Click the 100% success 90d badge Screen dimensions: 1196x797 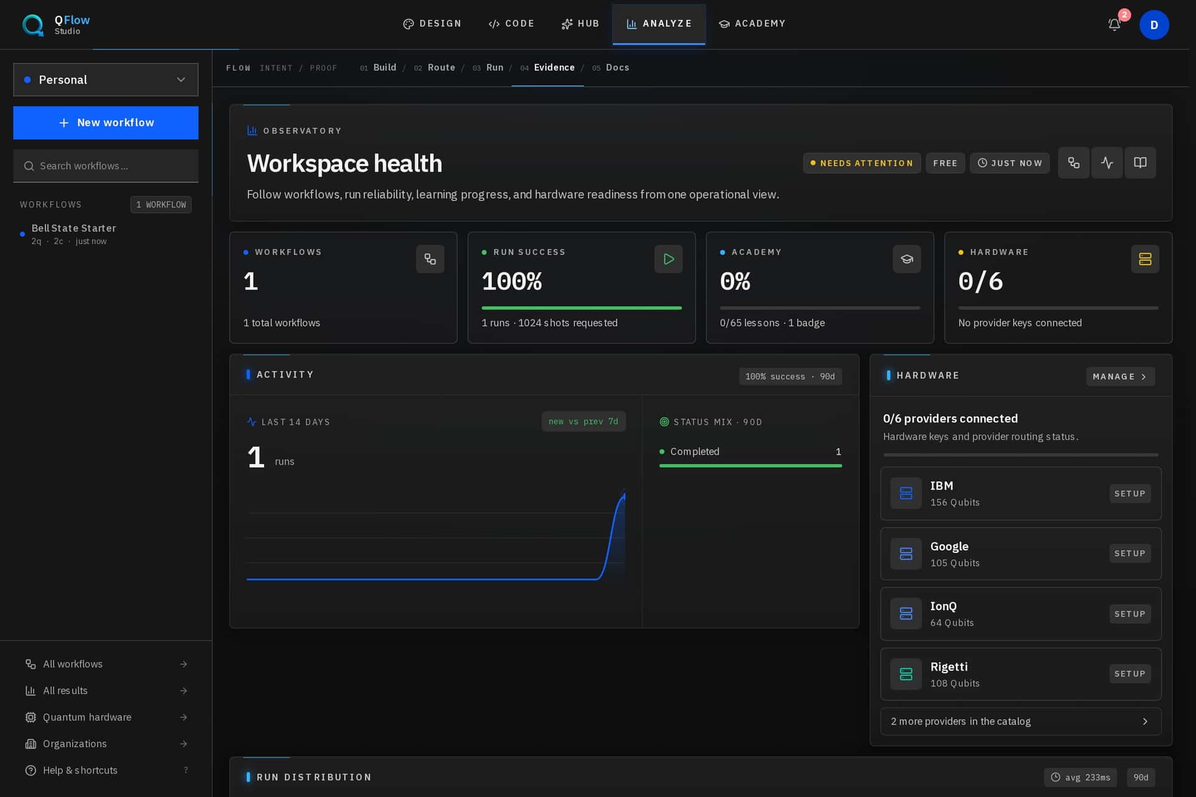[x=790, y=376]
